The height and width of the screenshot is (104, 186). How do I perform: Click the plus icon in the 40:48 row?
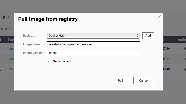click(184, 69)
